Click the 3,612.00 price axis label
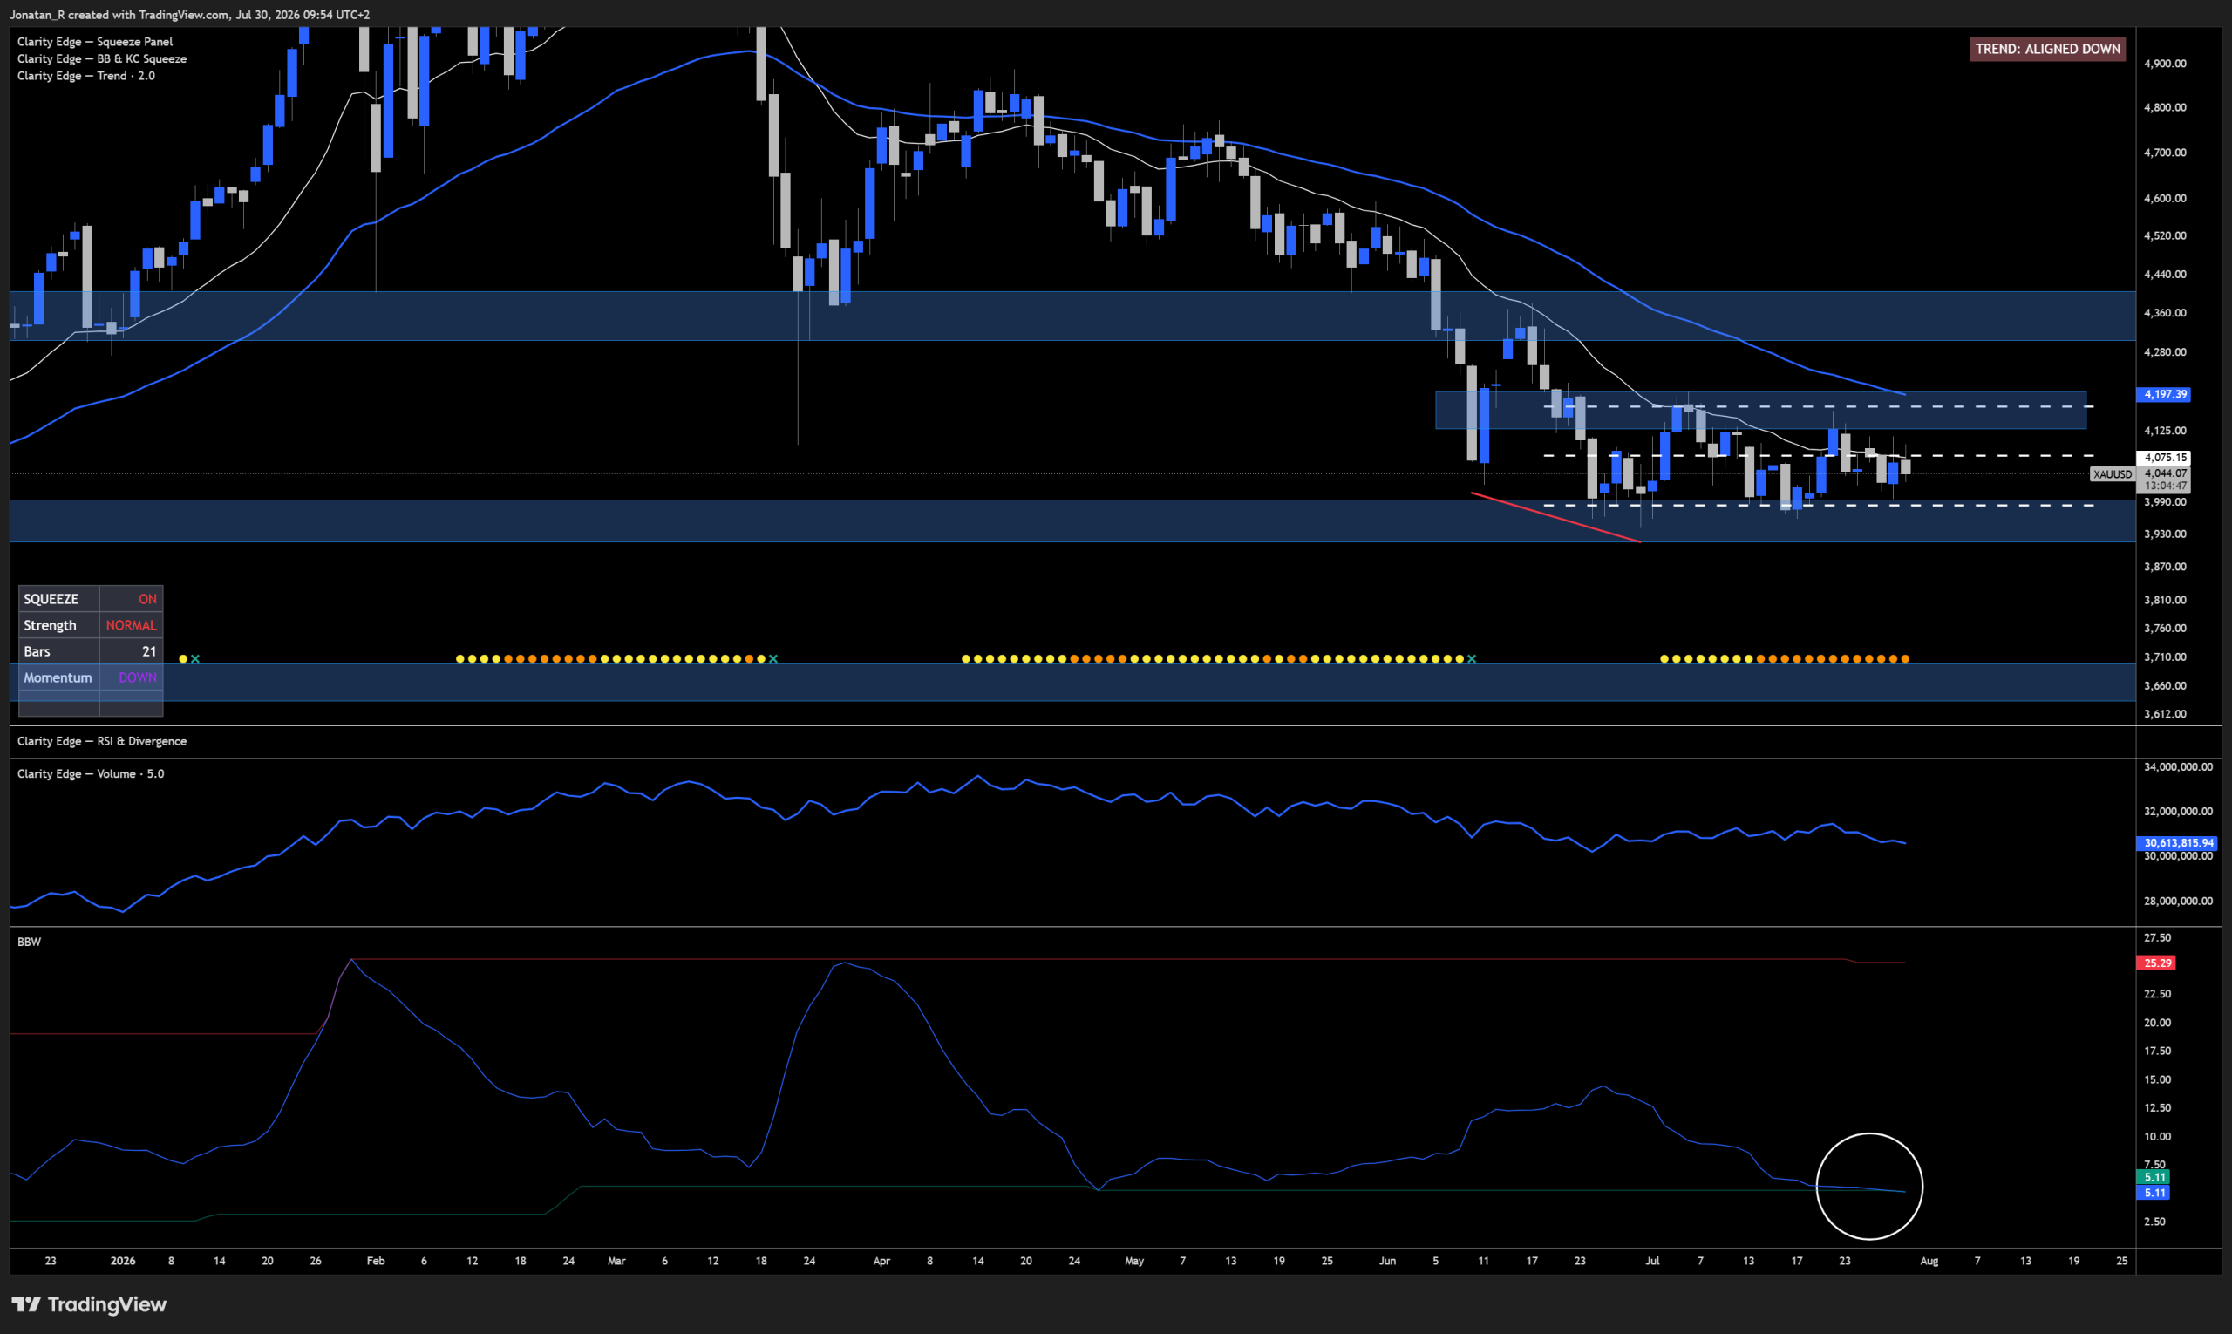This screenshot has width=2232, height=1334. pos(2165,714)
